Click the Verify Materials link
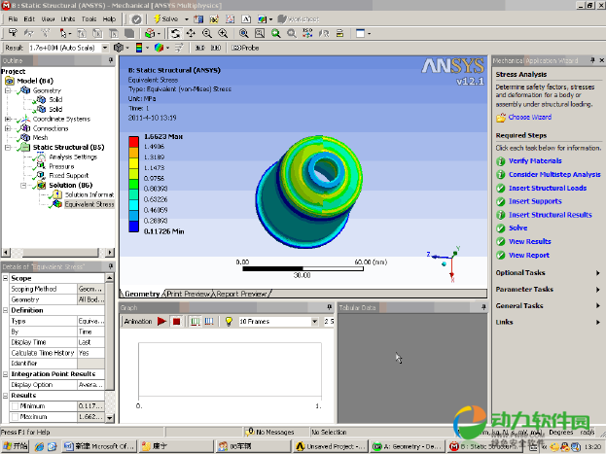The width and height of the screenshot is (606, 454). pyautogui.click(x=535, y=161)
